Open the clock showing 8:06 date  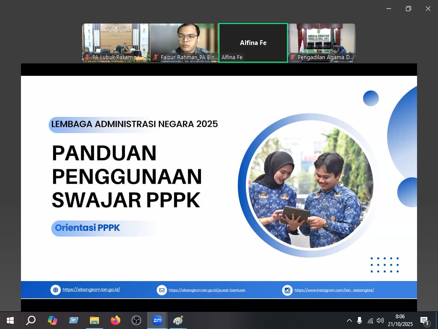pos(400,320)
